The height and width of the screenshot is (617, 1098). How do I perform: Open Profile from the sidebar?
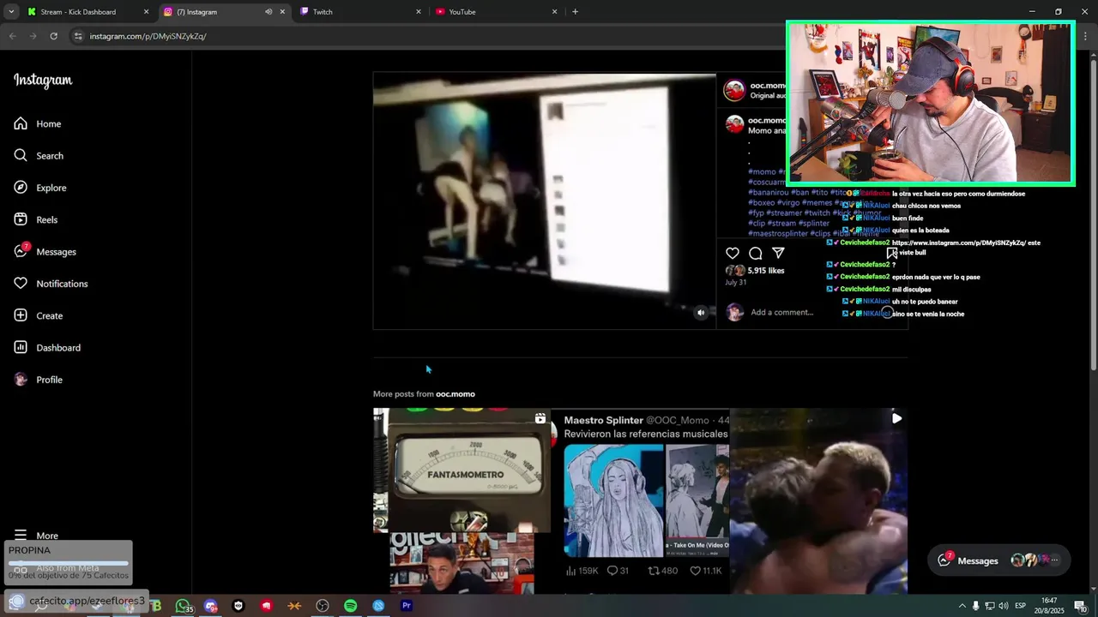pyautogui.click(x=39, y=380)
